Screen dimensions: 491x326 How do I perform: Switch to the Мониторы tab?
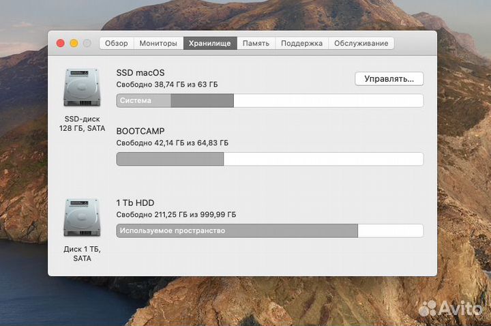[x=158, y=43]
